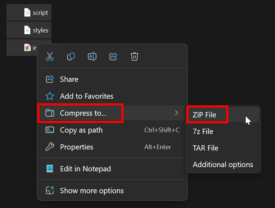Click the wrench icon beside Properties
The image size is (275, 208).
pos(50,147)
